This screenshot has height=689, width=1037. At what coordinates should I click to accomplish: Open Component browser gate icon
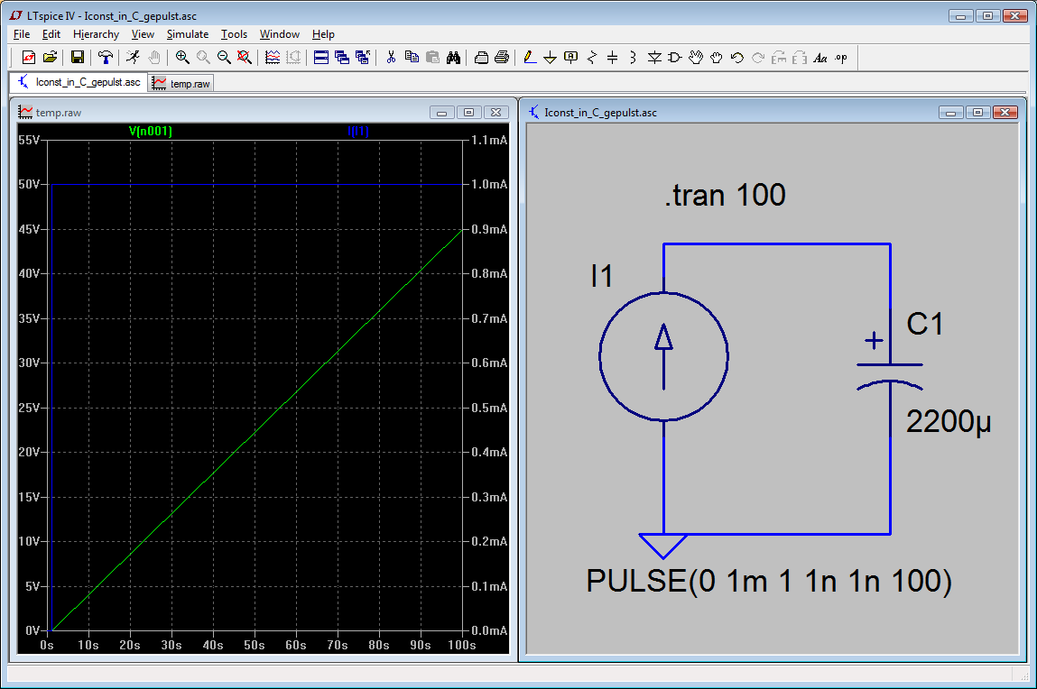coord(674,58)
